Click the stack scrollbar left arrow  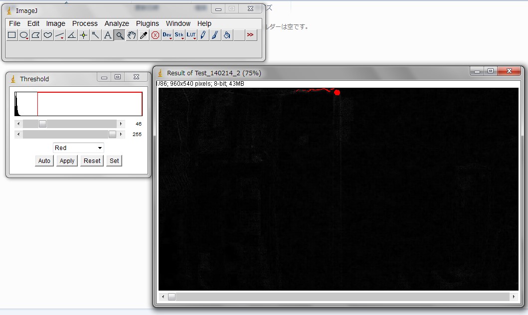[164, 297]
